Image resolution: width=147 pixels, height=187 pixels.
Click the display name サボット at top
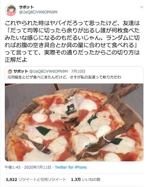coord(26,7)
